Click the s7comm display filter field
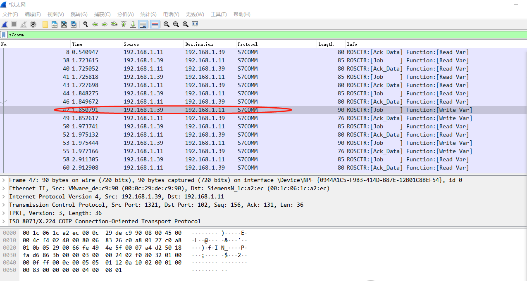Viewport: 527px width, 281px height. 265,35
